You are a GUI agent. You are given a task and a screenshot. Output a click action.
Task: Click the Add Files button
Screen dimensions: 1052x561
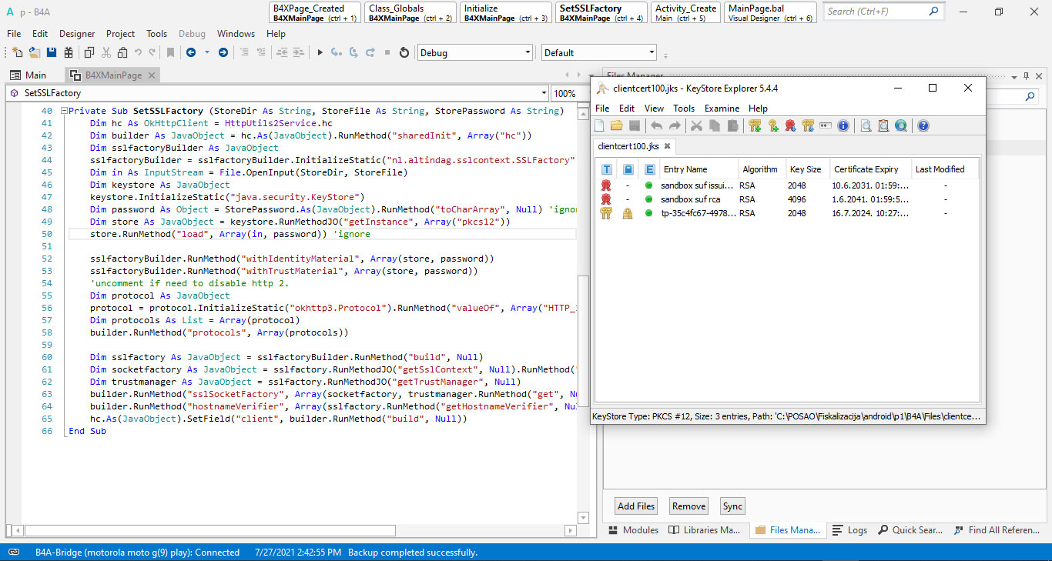636,506
